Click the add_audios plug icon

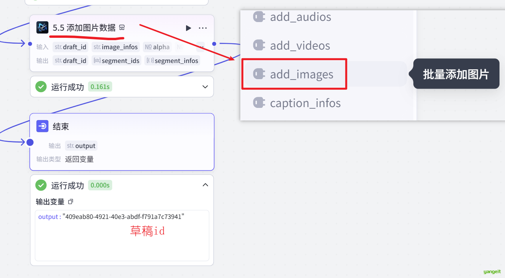tap(259, 17)
